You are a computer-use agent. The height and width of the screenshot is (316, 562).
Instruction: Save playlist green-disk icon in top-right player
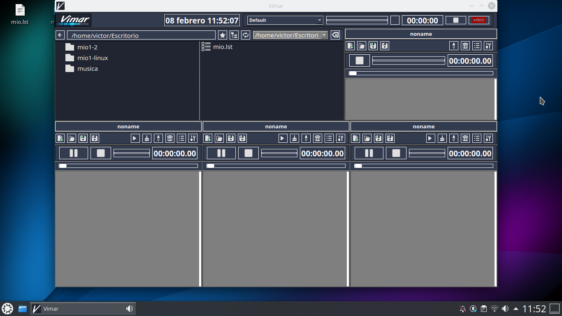tap(373, 46)
